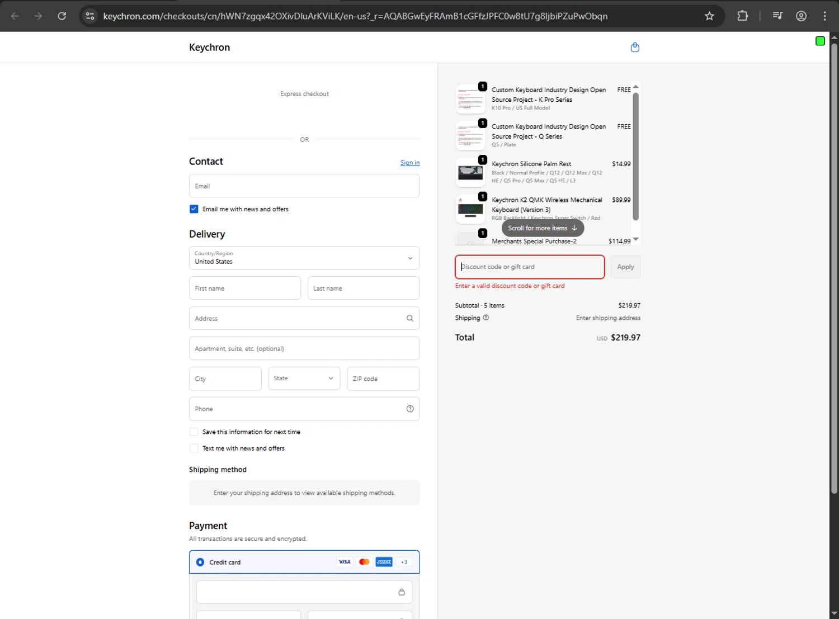The height and width of the screenshot is (619, 839).
Task: Click Subtotal · 5 items label
Action: click(x=479, y=305)
